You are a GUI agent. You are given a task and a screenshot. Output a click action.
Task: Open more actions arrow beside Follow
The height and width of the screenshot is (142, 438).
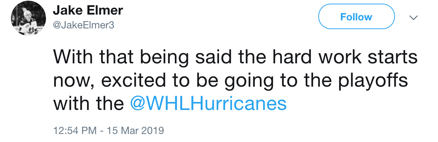coord(414,17)
